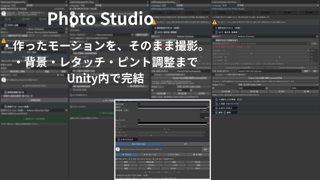Select 色・質感 tab
Screen dimensions: 320x180
[x=197, y=154]
